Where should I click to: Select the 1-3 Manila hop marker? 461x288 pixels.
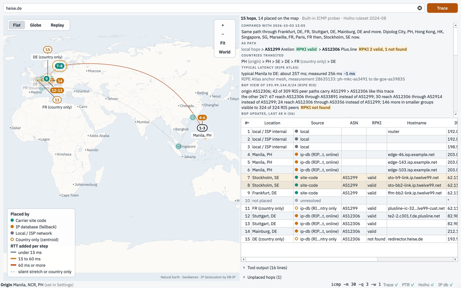202,128
